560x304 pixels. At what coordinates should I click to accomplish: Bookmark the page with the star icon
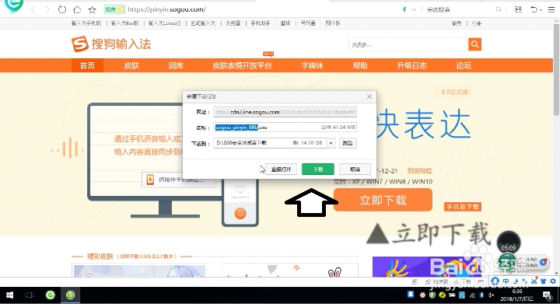coord(92,9)
